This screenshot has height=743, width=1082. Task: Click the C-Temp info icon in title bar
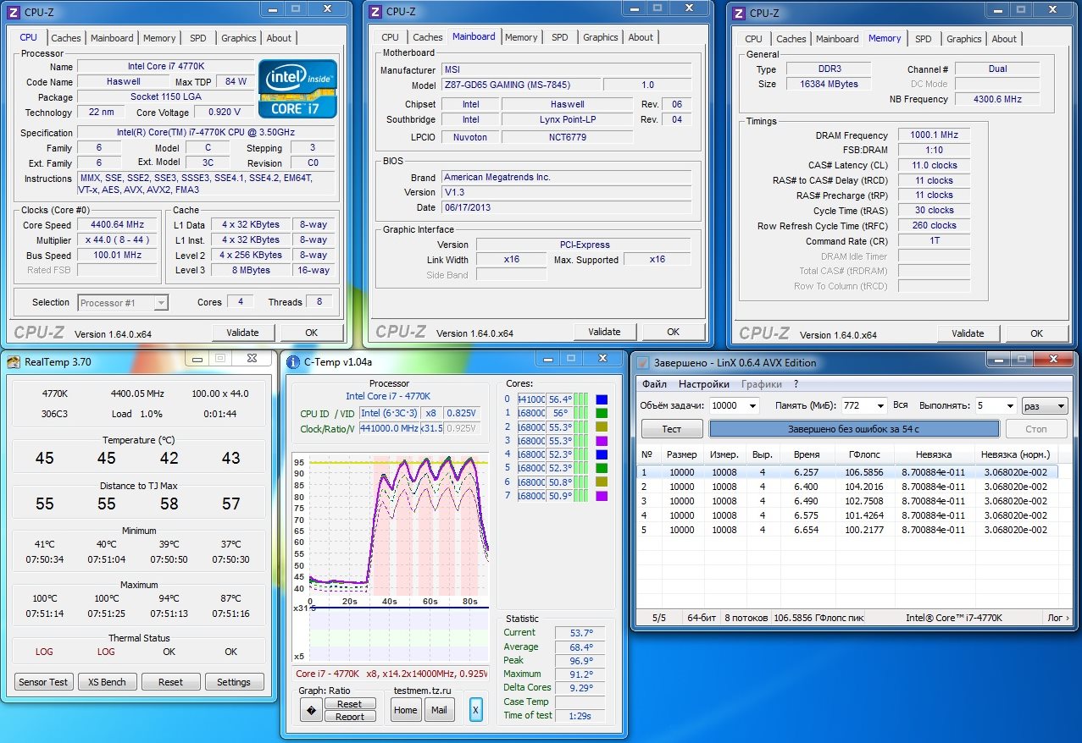(x=294, y=362)
